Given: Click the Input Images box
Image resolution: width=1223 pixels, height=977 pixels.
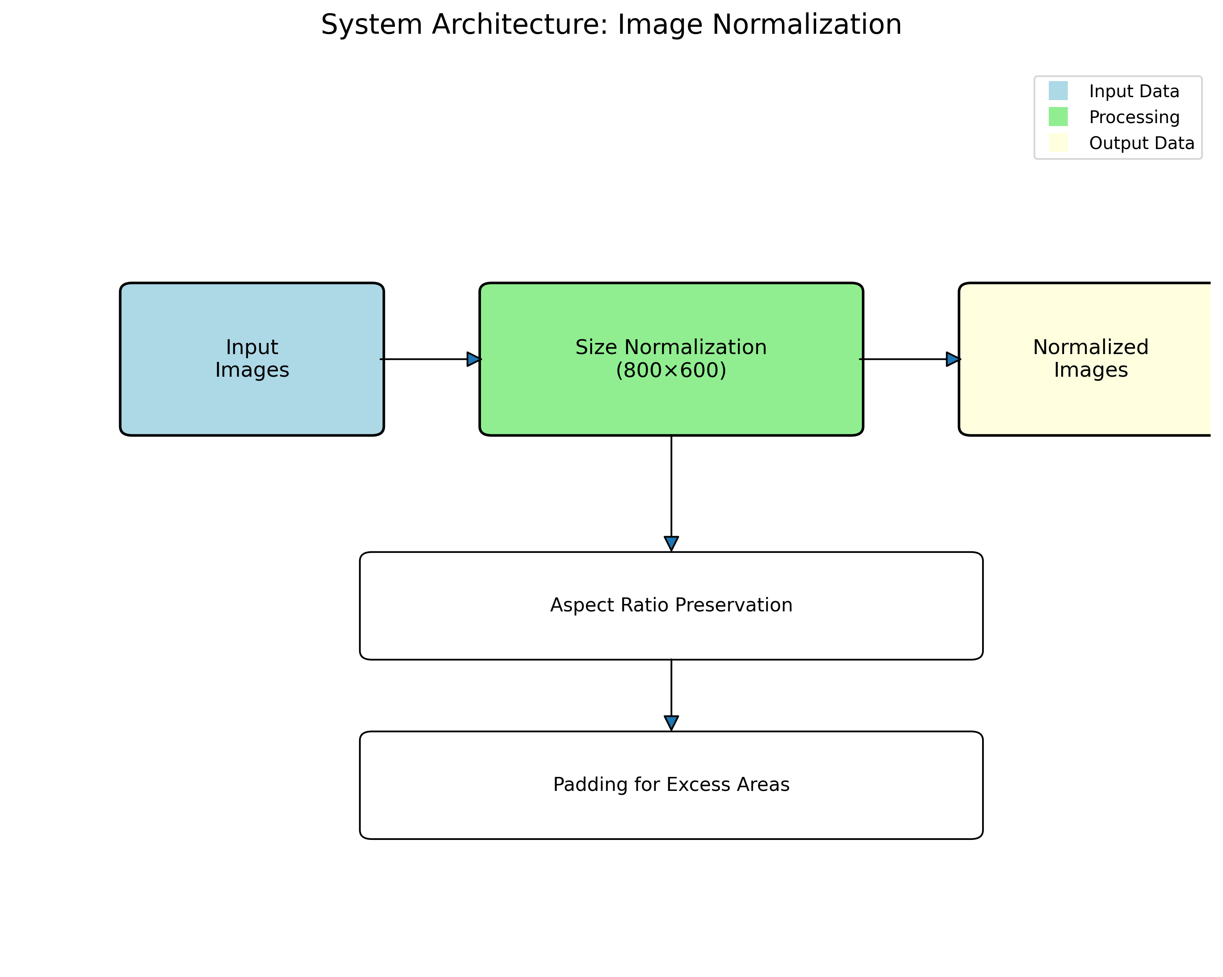Looking at the screenshot, I should coord(252,359).
